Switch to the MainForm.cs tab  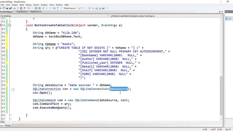[x=36, y=12]
